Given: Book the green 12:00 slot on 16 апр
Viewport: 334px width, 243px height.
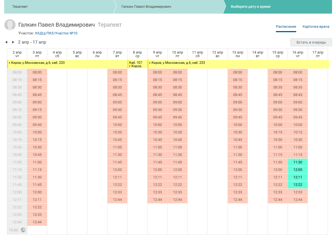Looking at the screenshot, I should [298, 170].
